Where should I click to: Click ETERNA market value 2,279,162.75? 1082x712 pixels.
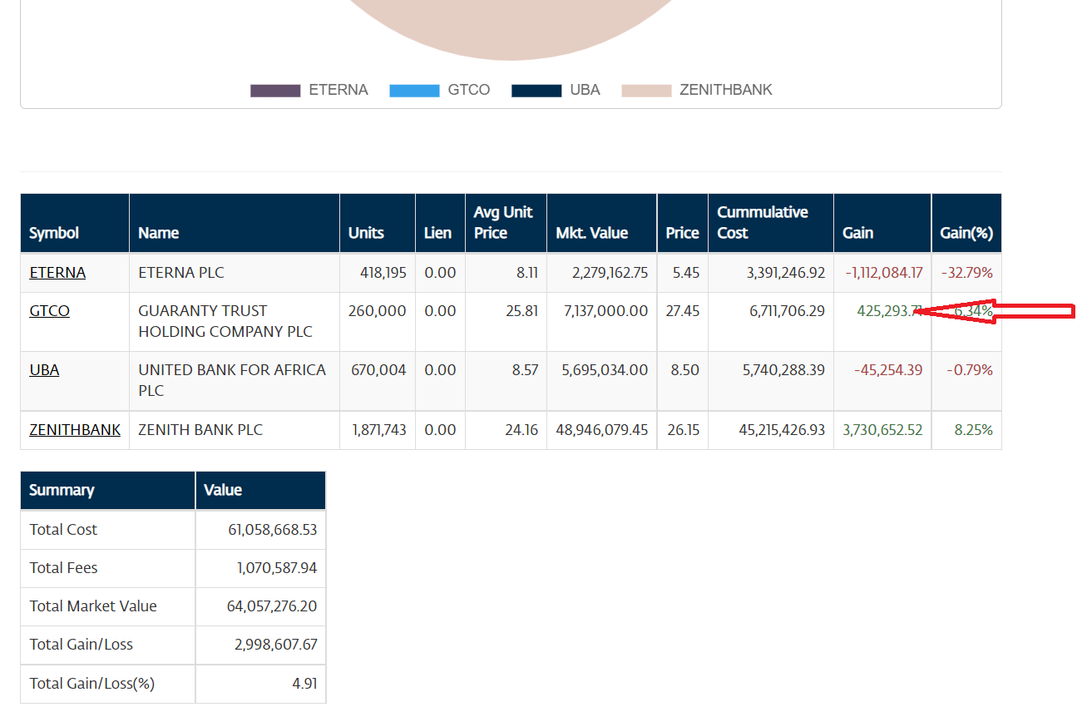(610, 273)
